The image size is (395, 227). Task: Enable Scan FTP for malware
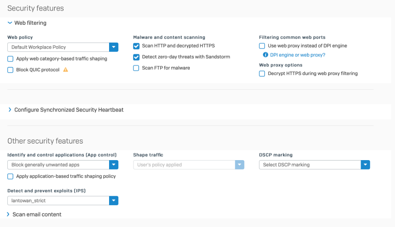pyautogui.click(x=136, y=68)
